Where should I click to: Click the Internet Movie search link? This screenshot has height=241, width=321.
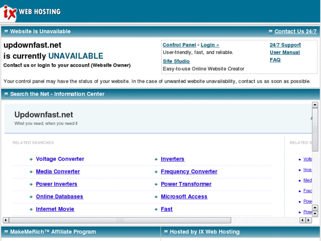pyautogui.click(x=55, y=209)
